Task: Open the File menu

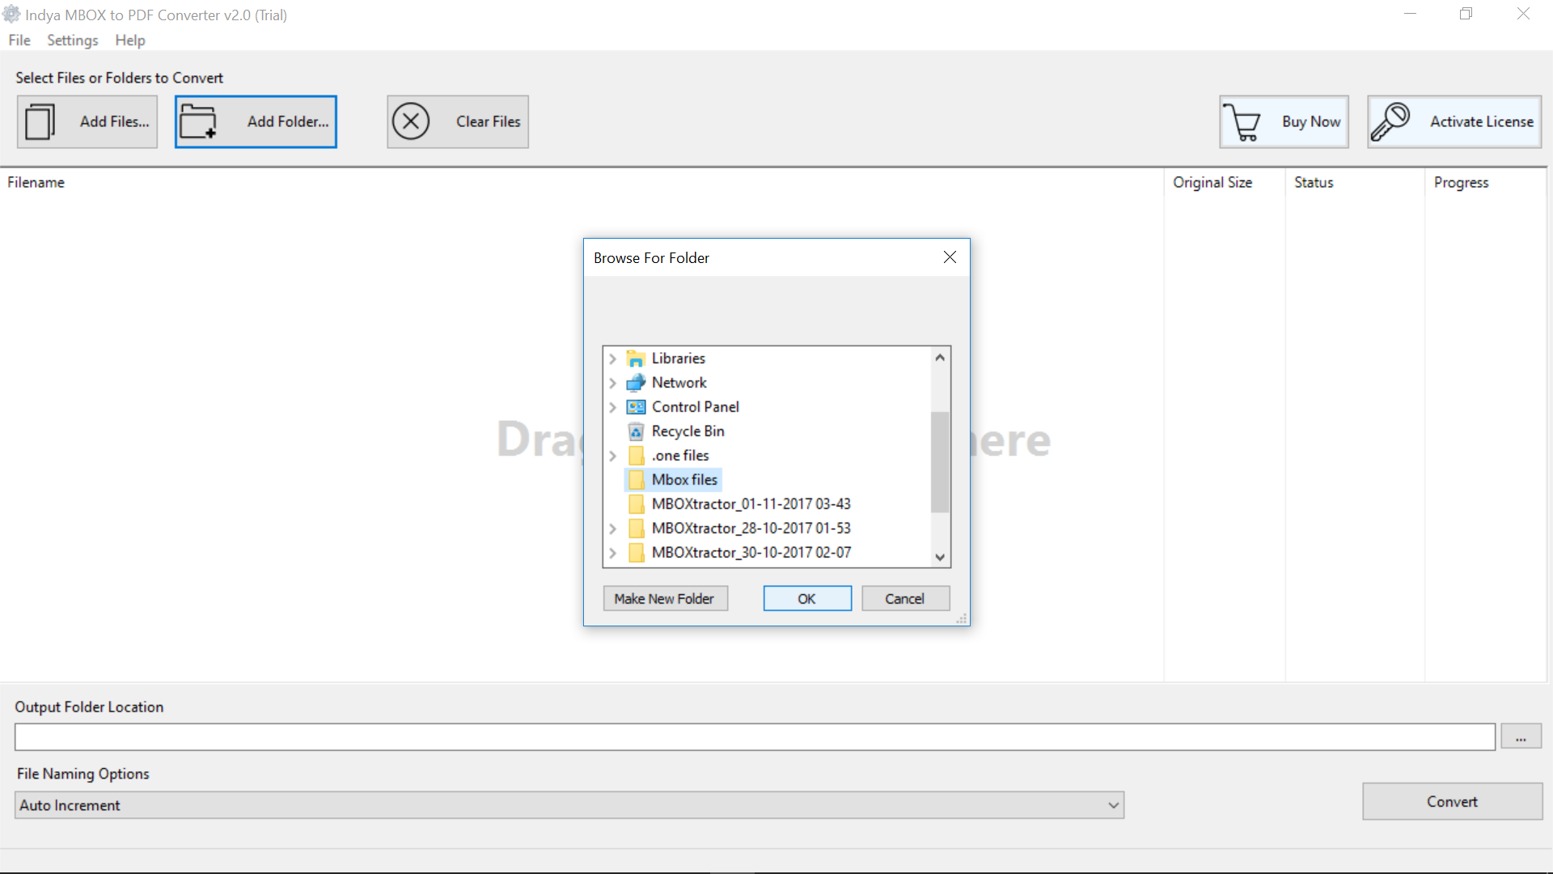Action: [x=20, y=40]
